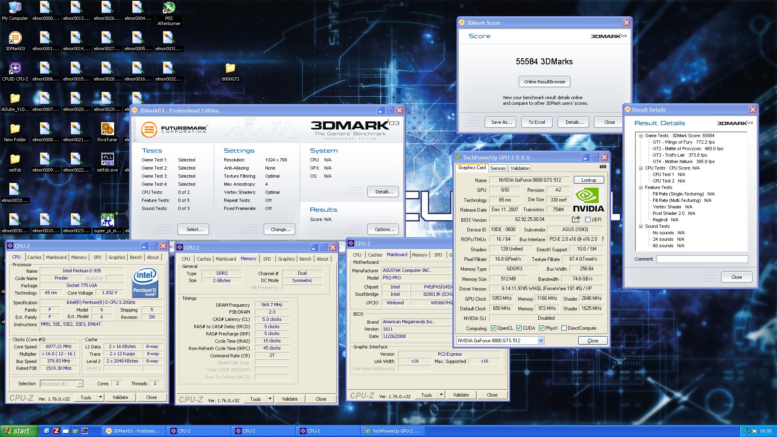The width and height of the screenshot is (777, 437).
Task: Click Save As... in 3DMark Score window
Action: pyautogui.click(x=501, y=122)
